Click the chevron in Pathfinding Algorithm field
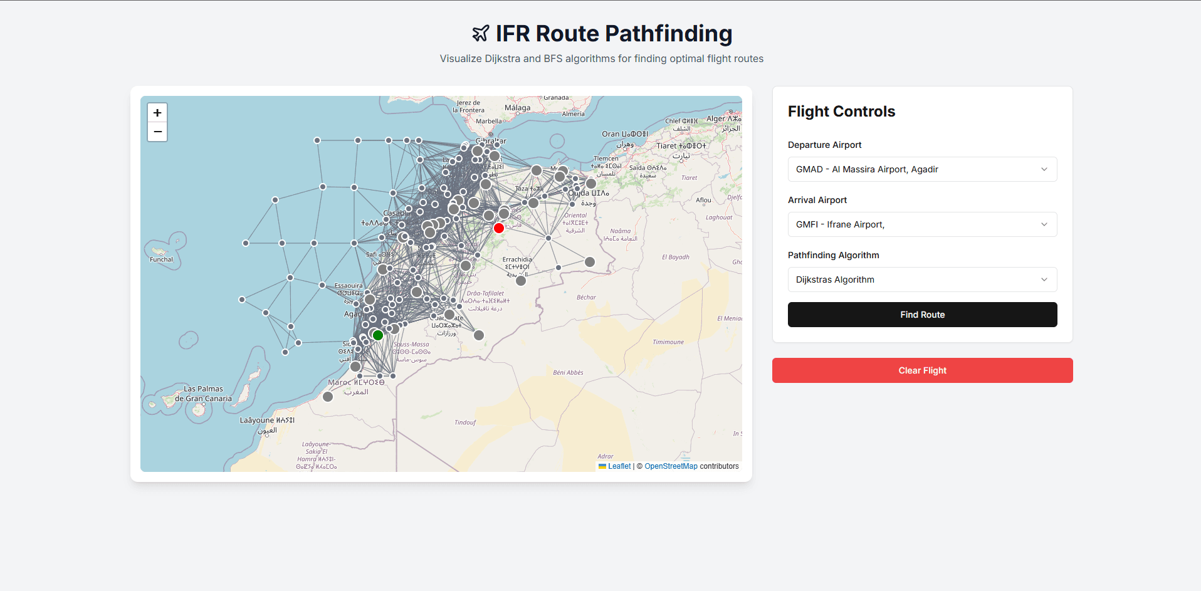The height and width of the screenshot is (591, 1201). (x=1044, y=280)
